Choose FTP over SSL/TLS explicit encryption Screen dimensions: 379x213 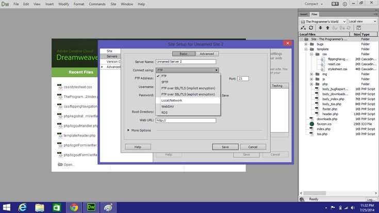point(188,94)
